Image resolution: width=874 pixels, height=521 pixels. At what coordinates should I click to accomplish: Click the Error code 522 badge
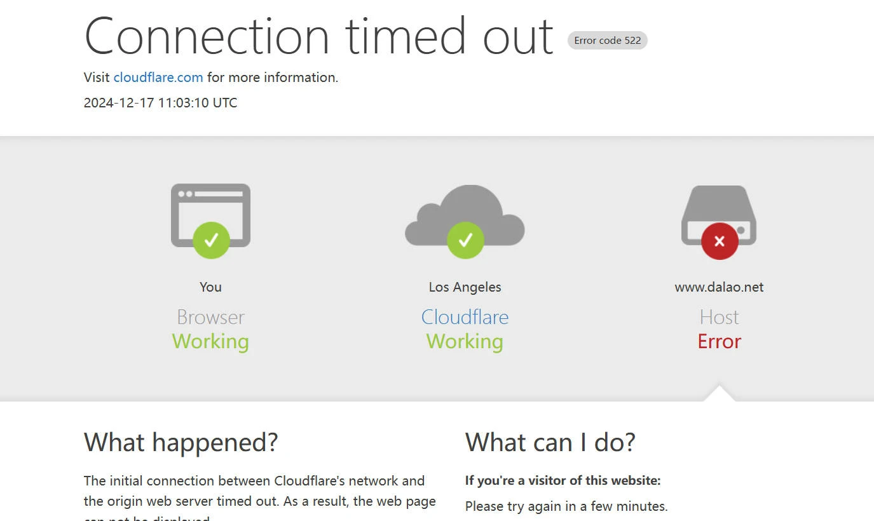(x=607, y=41)
